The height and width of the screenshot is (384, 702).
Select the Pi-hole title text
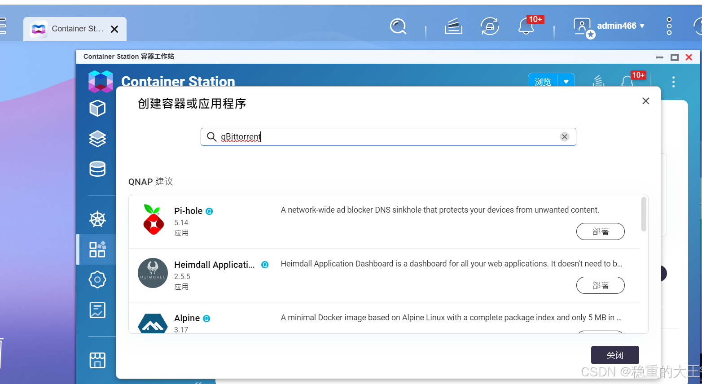[188, 211]
